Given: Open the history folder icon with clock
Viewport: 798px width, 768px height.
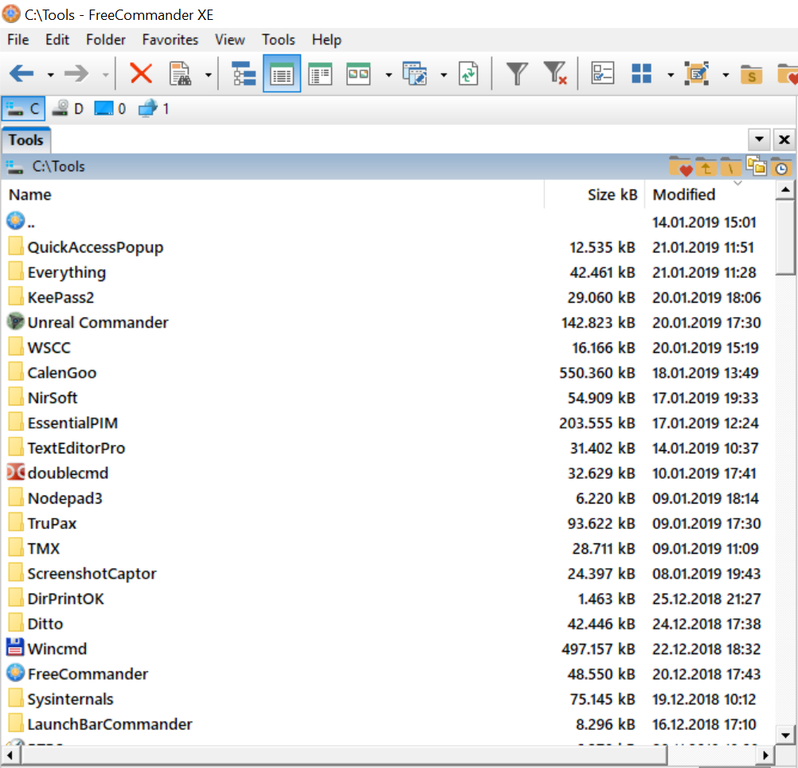Looking at the screenshot, I should [x=781, y=167].
